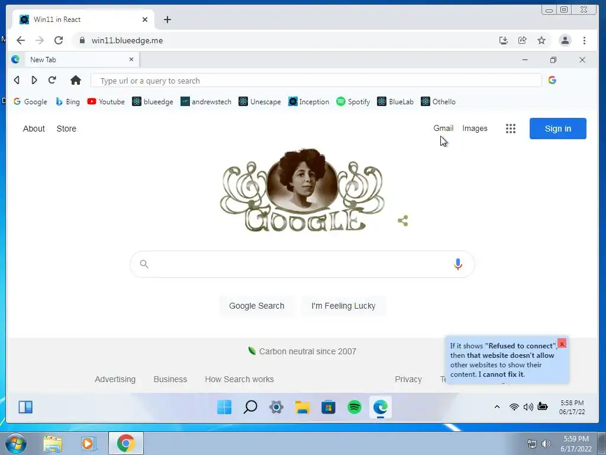Close the Edge New Tab tab
This screenshot has height=455, width=606.
pos(131,59)
